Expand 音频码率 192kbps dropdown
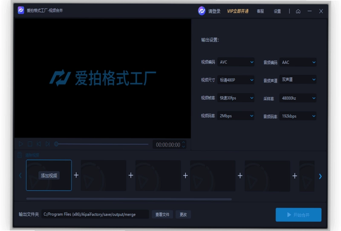 [298, 116]
